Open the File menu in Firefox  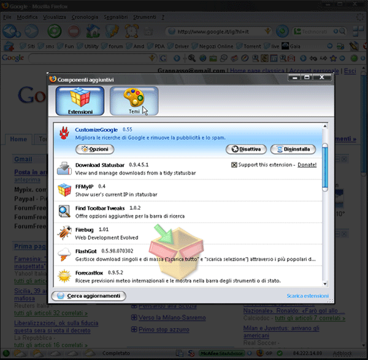pos(7,17)
